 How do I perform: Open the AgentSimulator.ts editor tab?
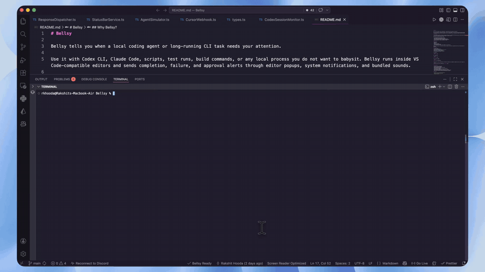pyautogui.click(x=152, y=19)
